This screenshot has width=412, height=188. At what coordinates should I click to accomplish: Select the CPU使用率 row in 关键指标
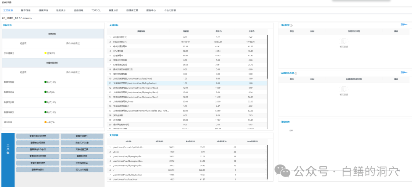187,51
